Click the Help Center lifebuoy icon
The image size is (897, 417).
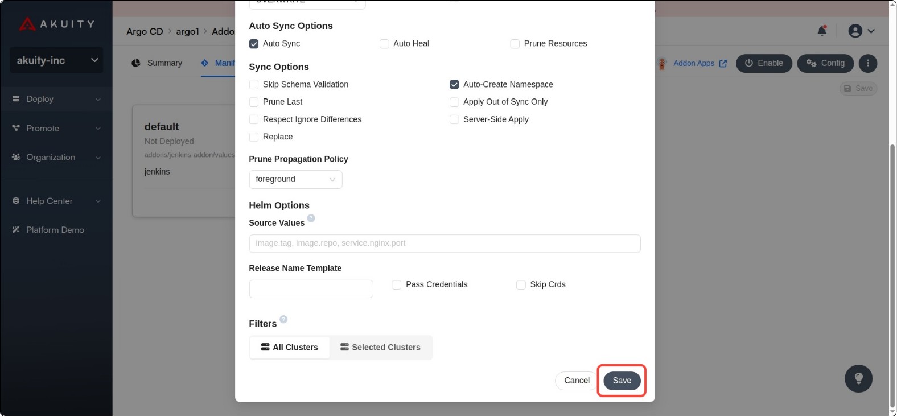click(x=16, y=201)
